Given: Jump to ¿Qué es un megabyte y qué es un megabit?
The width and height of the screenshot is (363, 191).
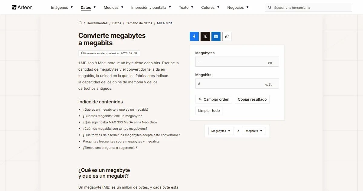Looking at the screenshot, I should click(116, 109).
